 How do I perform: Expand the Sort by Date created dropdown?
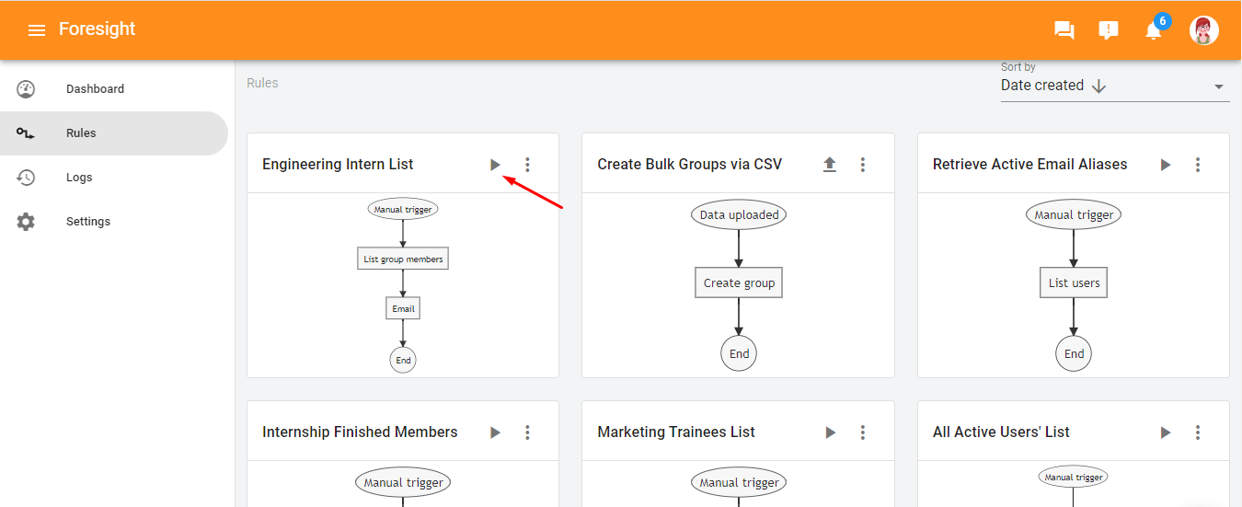click(1115, 86)
